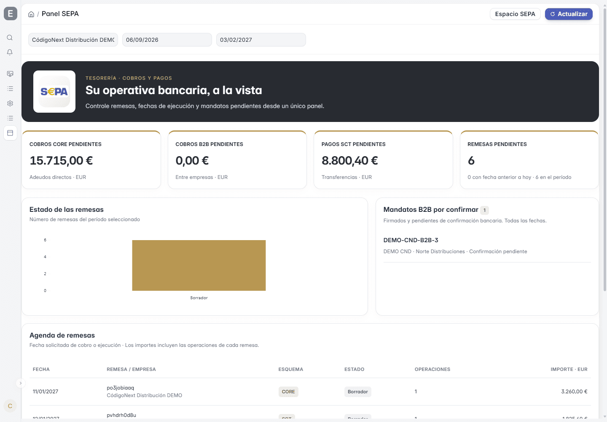
Task: Expand the sidebar with the chevron arrow
Action: (20, 383)
